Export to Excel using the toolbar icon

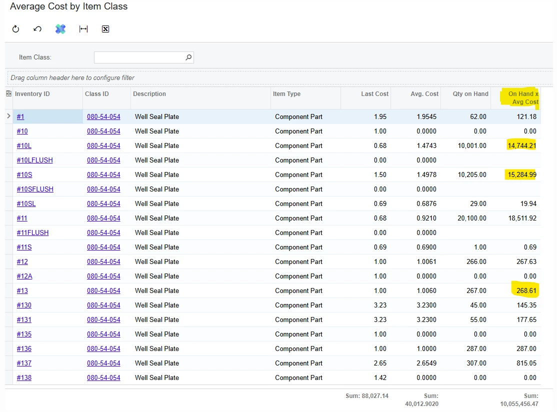[x=105, y=29]
